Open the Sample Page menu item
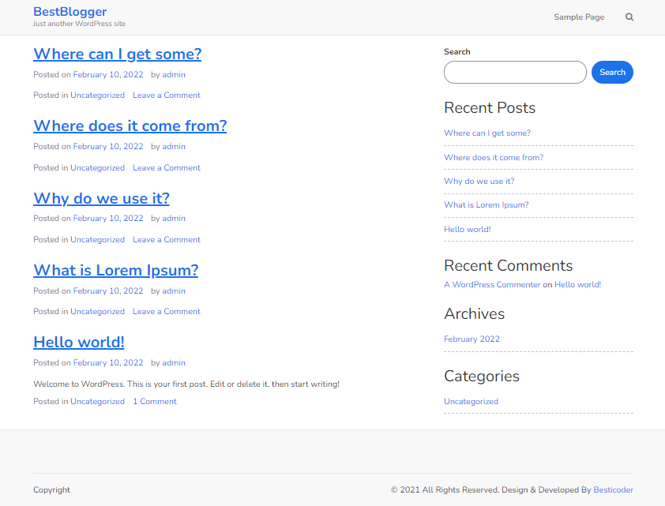Image resolution: width=665 pixels, height=506 pixels. pyautogui.click(x=579, y=17)
